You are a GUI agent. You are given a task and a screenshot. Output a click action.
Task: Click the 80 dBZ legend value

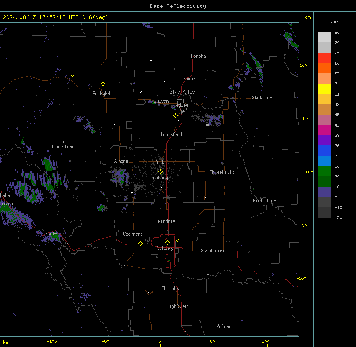337,33
